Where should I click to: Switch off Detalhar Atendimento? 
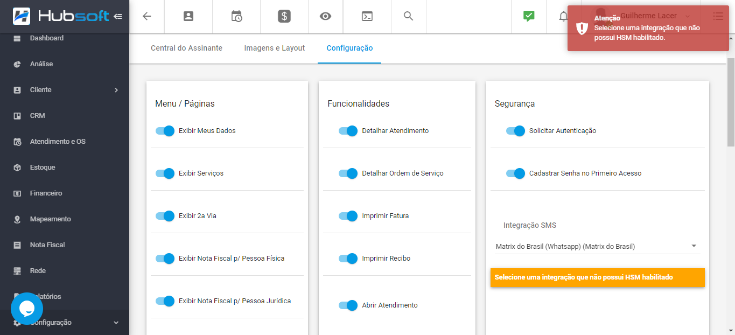pyautogui.click(x=348, y=131)
